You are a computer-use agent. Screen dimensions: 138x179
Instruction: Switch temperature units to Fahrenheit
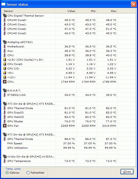coord(35,173)
